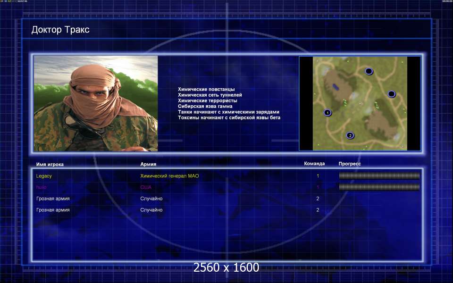Click the Химическая сеть туннелей line

tap(210, 95)
